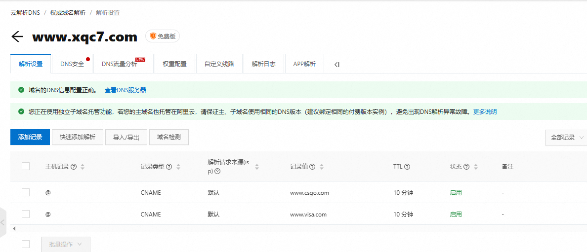Click help icon next to 主机记录 header
Screen dimensions: 587x252
[74, 167]
